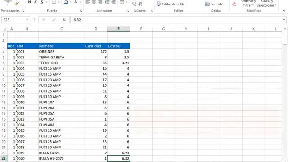Open Buscar y seleccionar menu
Viewport: 288px width, 162px height.
tap(267, 3)
